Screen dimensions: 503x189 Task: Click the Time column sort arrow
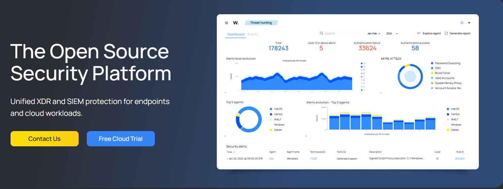[234, 152]
